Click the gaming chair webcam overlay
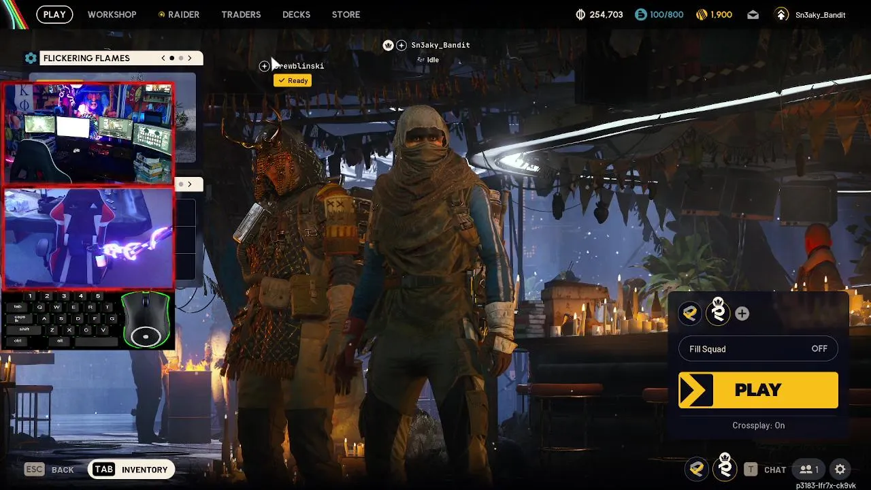 pyautogui.click(x=88, y=238)
